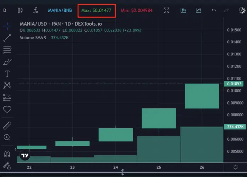Activate the ruler measure tool
Screen dimensions: 247x177
[x=7, y=125]
